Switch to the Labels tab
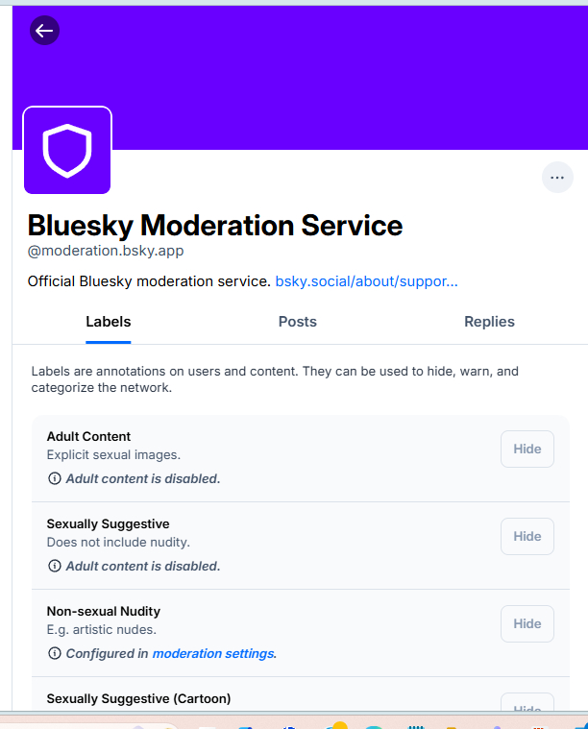 (109, 322)
